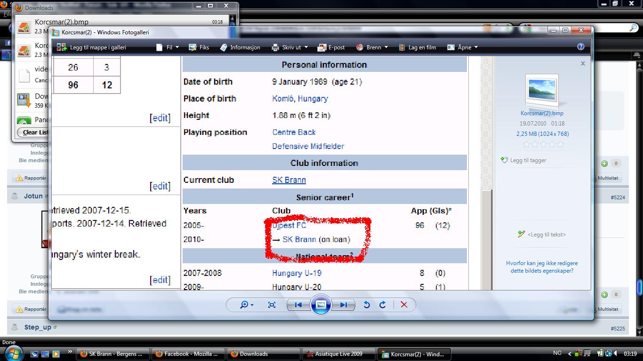Expand the Åpne dropdown arrow
This screenshot has width=643, height=361.
coord(476,47)
